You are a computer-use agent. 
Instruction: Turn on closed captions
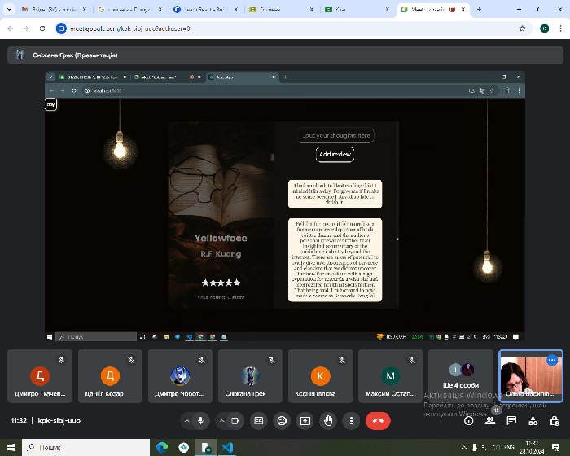[259, 421]
